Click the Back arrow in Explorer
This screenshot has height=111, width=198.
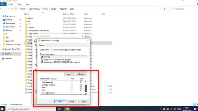click(x=1, y=9)
